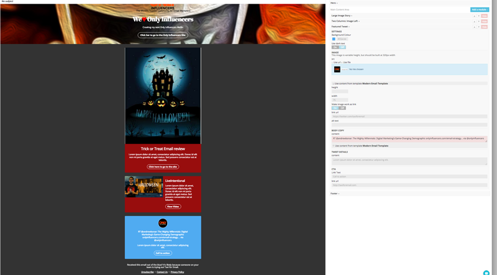Click the blue background colour swatch
Image resolution: width=497 pixels, height=275 pixels.
(x=334, y=39)
